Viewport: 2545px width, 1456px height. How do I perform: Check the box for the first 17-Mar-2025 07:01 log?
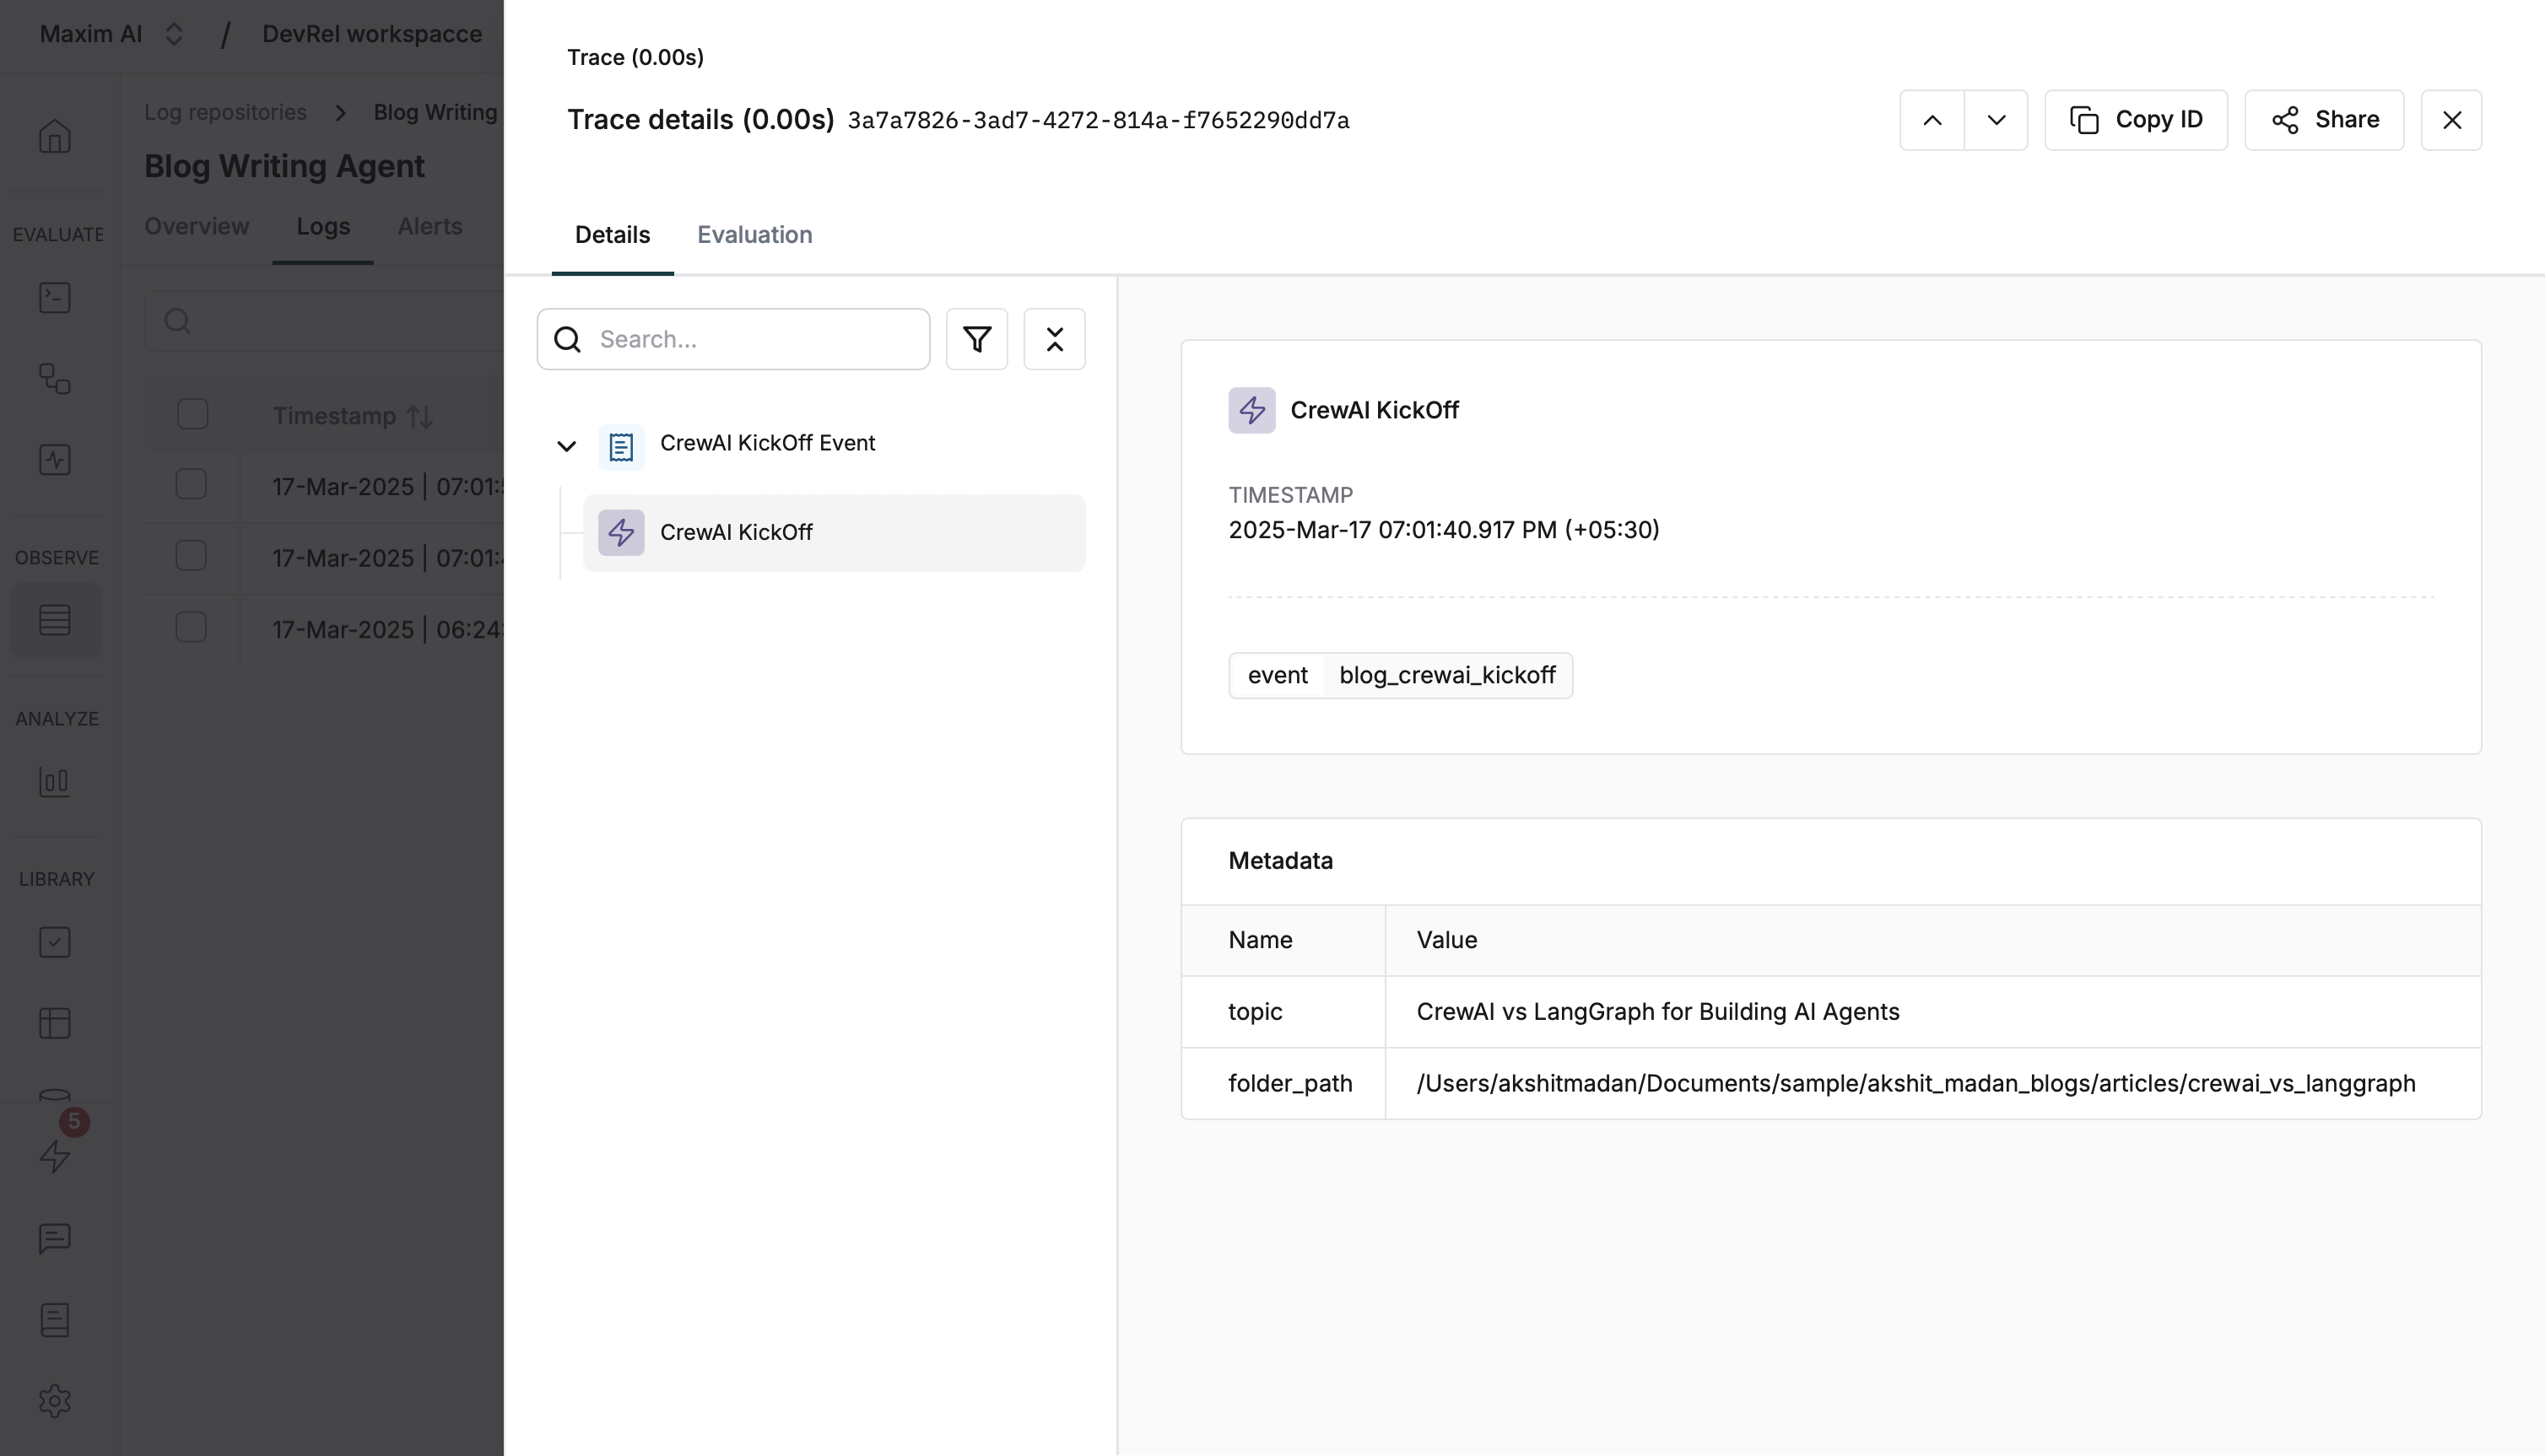[191, 484]
